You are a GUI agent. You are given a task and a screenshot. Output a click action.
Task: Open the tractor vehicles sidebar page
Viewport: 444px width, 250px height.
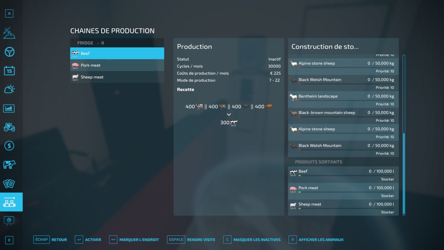9,127
